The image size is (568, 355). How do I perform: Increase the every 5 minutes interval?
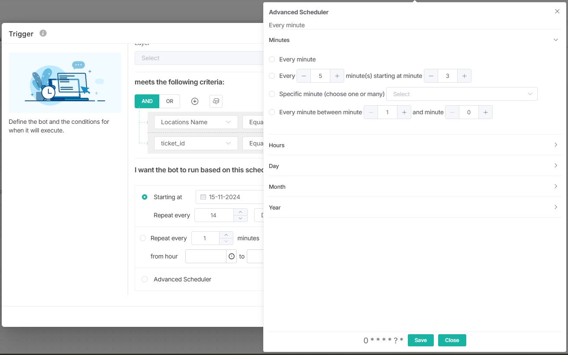pyautogui.click(x=337, y=76)
